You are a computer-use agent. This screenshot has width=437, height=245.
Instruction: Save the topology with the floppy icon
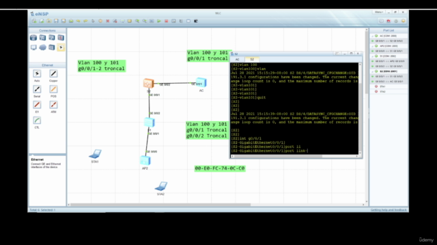tap(56, 21)
